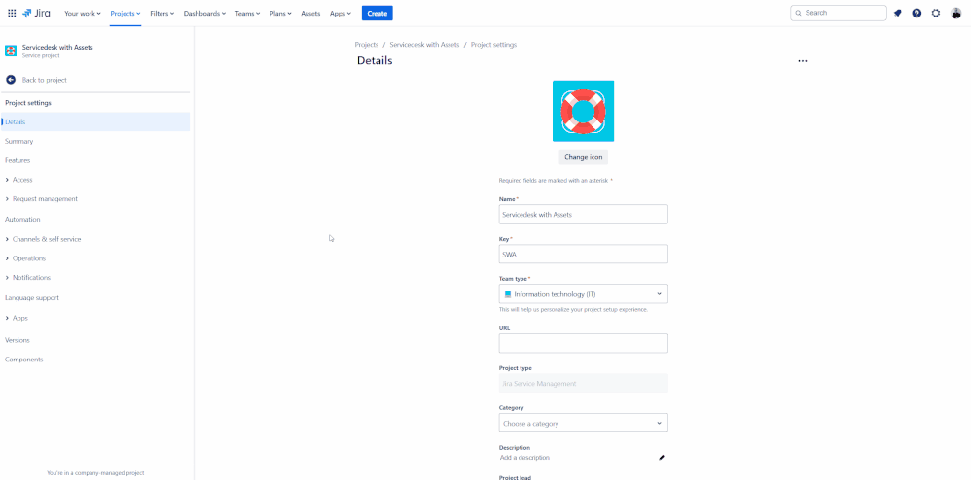Click the empty URL input field

coord(584,343)
